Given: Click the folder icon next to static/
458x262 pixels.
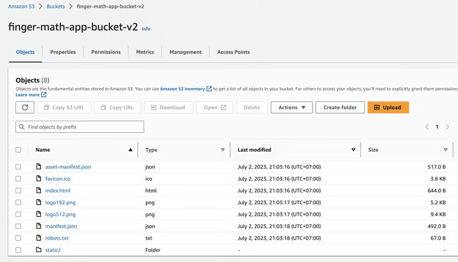Looking at the screenshot, I should click(x=38, y=250).
